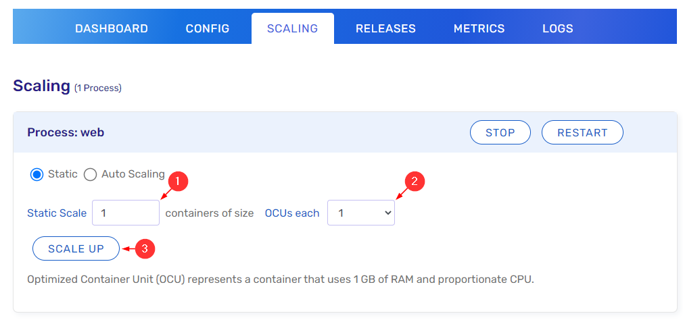The height and width of the screenshot is (320, 683).
Task: Select the Scaling tab
Action: pos(292,28)
